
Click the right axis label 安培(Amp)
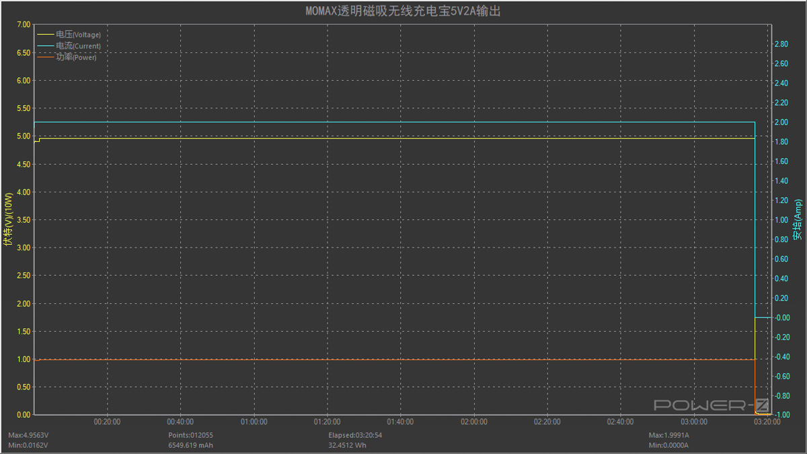tap(798, 220)
